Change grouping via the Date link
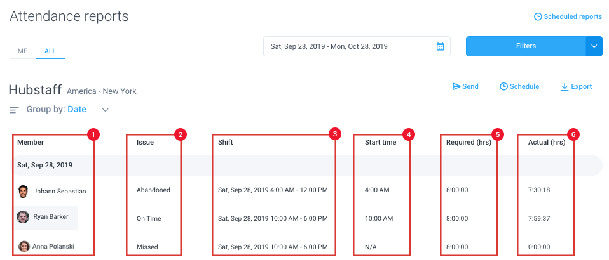This screenshot has height=260, width=609. (x=77, y=110)
